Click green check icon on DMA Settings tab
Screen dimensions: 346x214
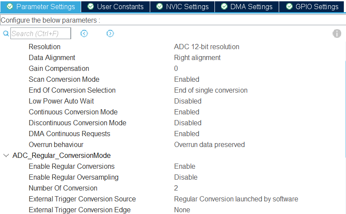click(x=224, y=7)
